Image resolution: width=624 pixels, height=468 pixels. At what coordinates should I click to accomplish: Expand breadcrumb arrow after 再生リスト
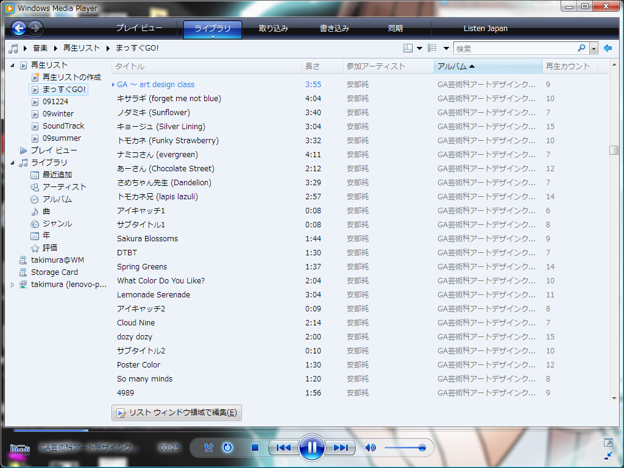click(x=108, y=48)
